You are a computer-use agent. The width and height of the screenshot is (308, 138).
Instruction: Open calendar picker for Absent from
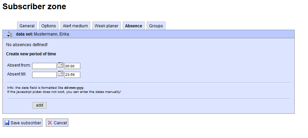[x=61, y=65]
